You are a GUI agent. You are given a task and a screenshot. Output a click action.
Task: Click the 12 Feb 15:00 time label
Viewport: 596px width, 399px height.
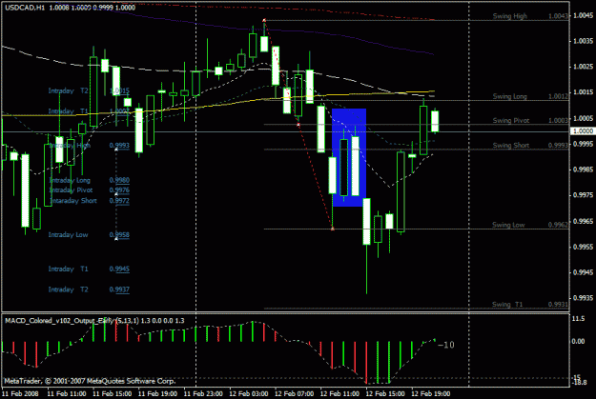point(385,393)
